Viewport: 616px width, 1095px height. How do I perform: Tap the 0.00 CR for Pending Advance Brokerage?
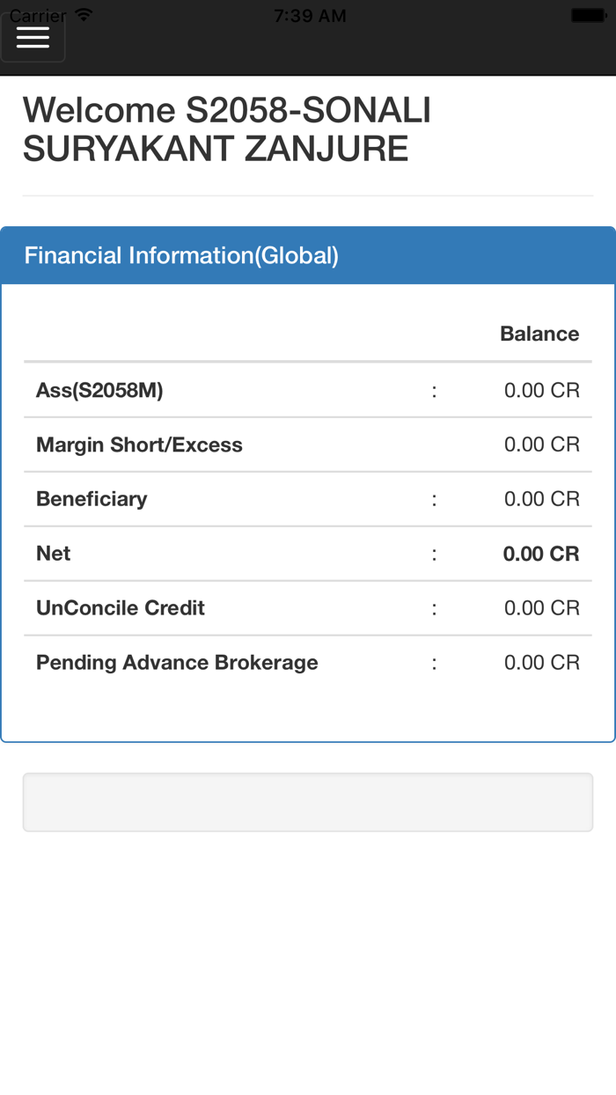click(x=540, y=661)
